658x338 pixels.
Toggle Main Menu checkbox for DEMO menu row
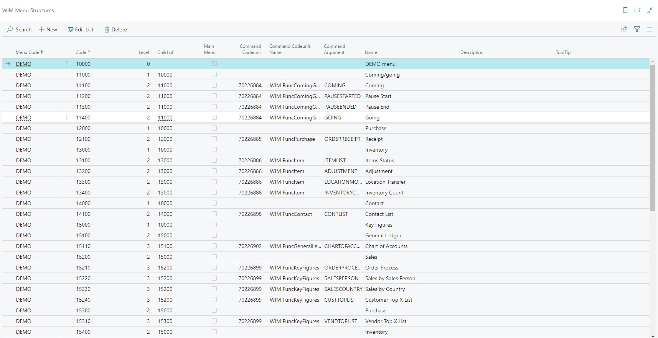tap(214, 64)
